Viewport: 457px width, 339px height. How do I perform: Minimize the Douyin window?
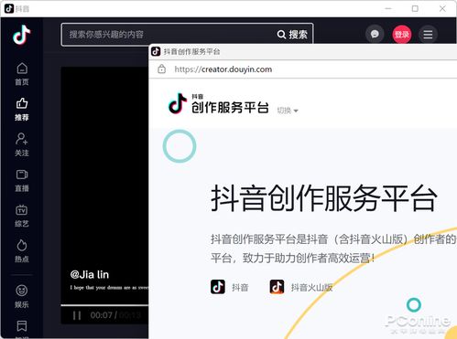pyautogui.click(x=388, y=8)
